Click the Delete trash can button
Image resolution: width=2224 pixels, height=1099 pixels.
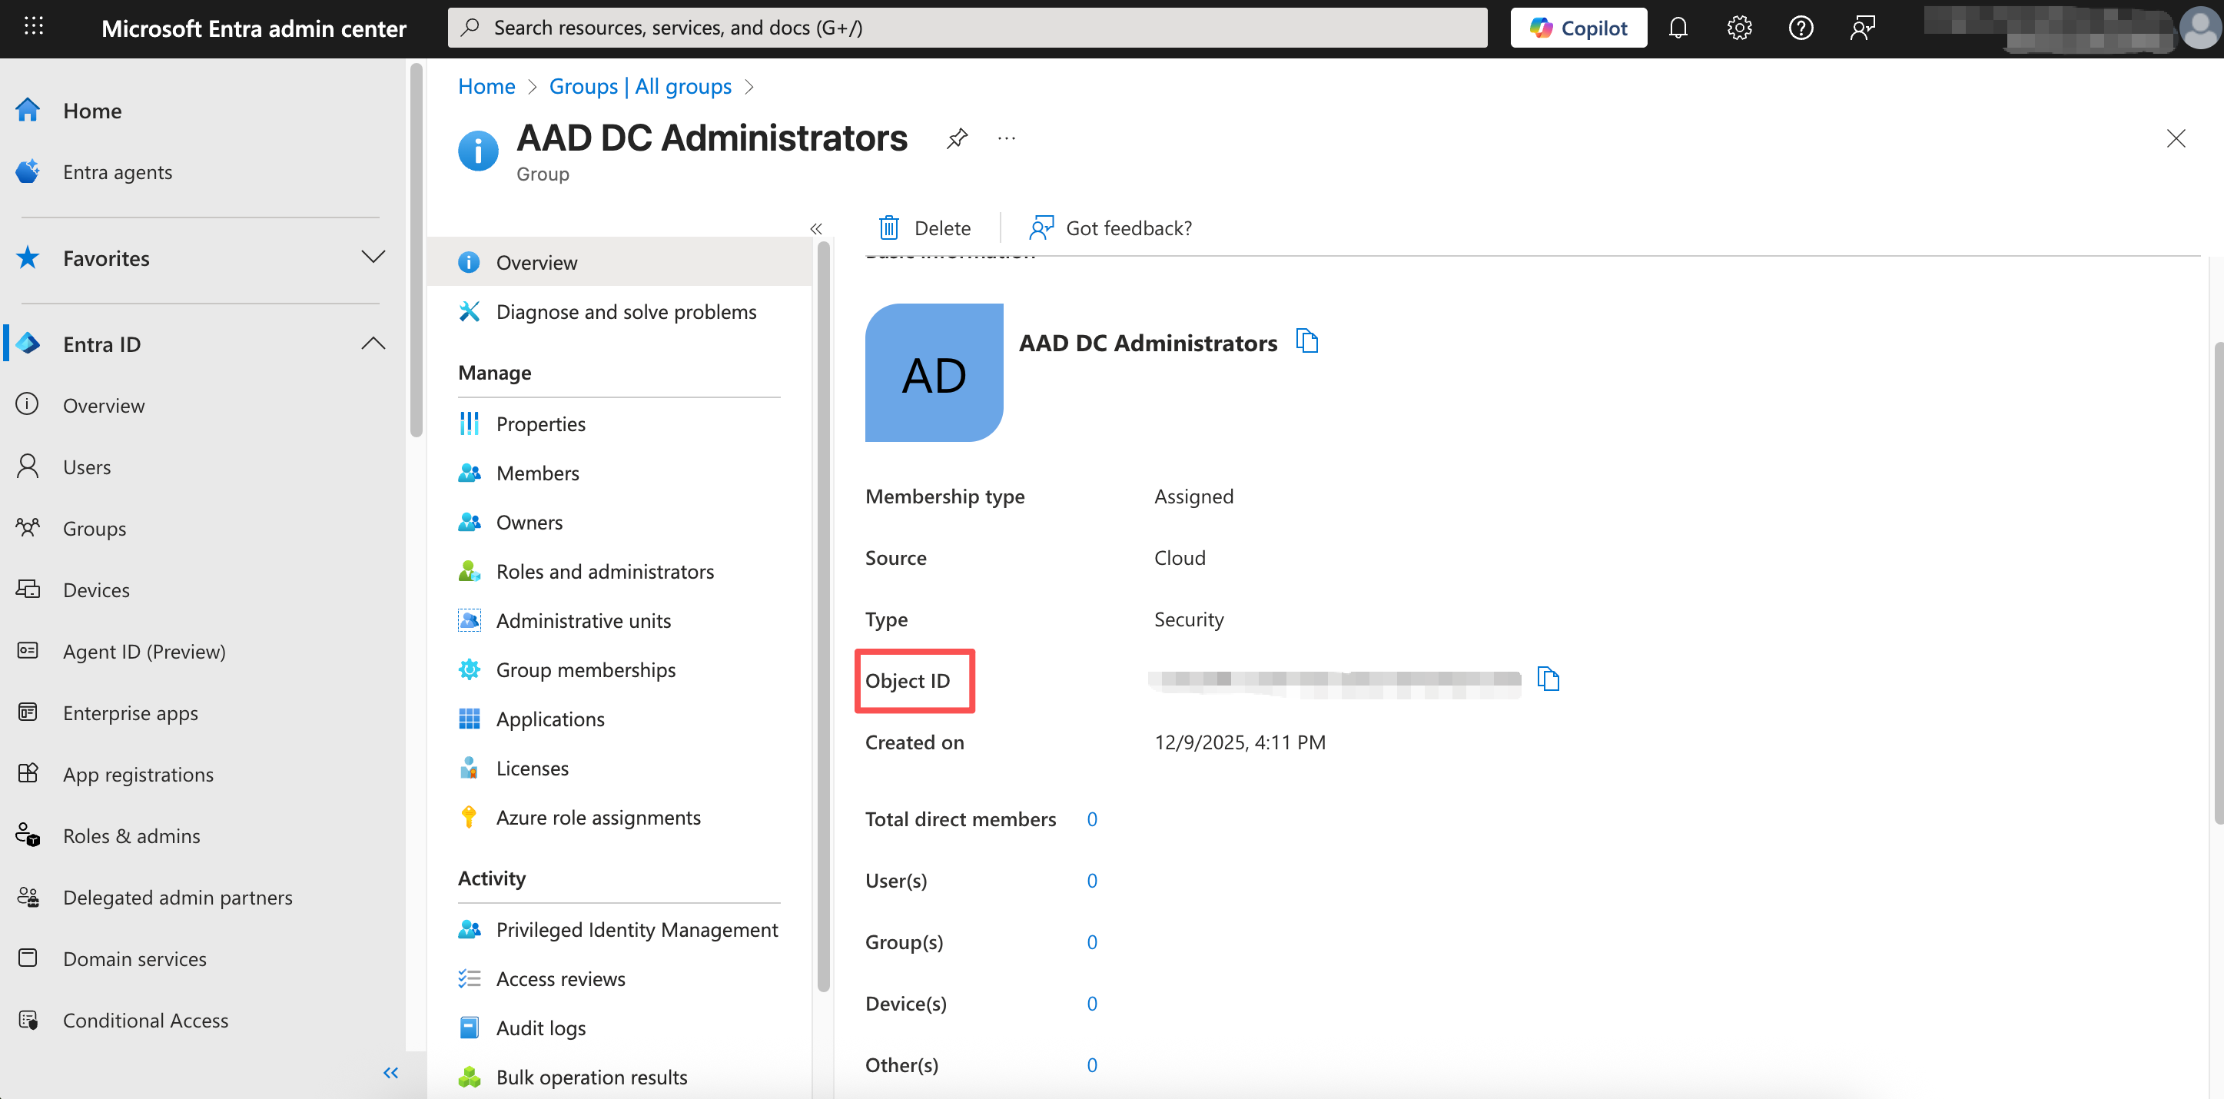(x=924, y=228)
